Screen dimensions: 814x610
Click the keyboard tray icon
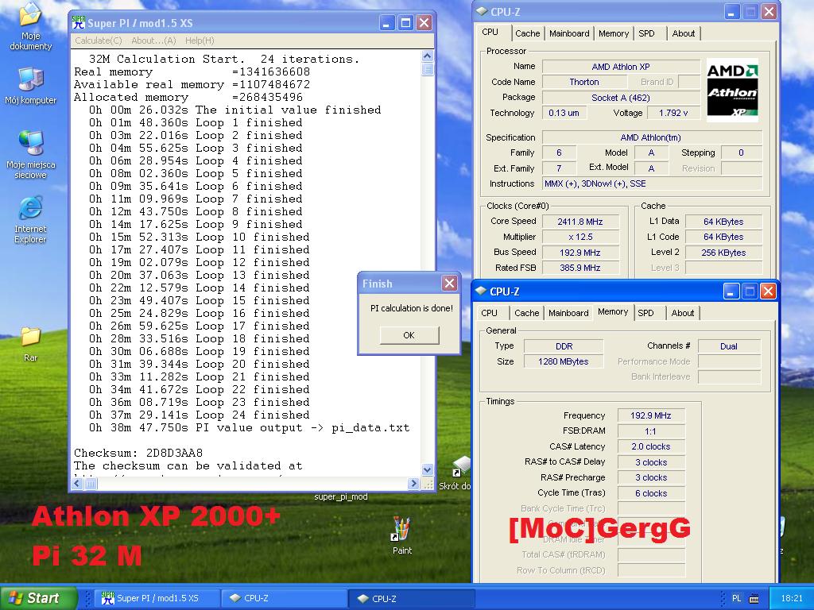[x=754, y=599]
